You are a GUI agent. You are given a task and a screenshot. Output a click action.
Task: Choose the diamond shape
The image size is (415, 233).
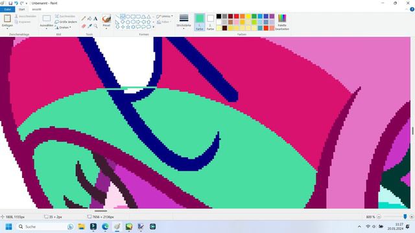[123, 21]
